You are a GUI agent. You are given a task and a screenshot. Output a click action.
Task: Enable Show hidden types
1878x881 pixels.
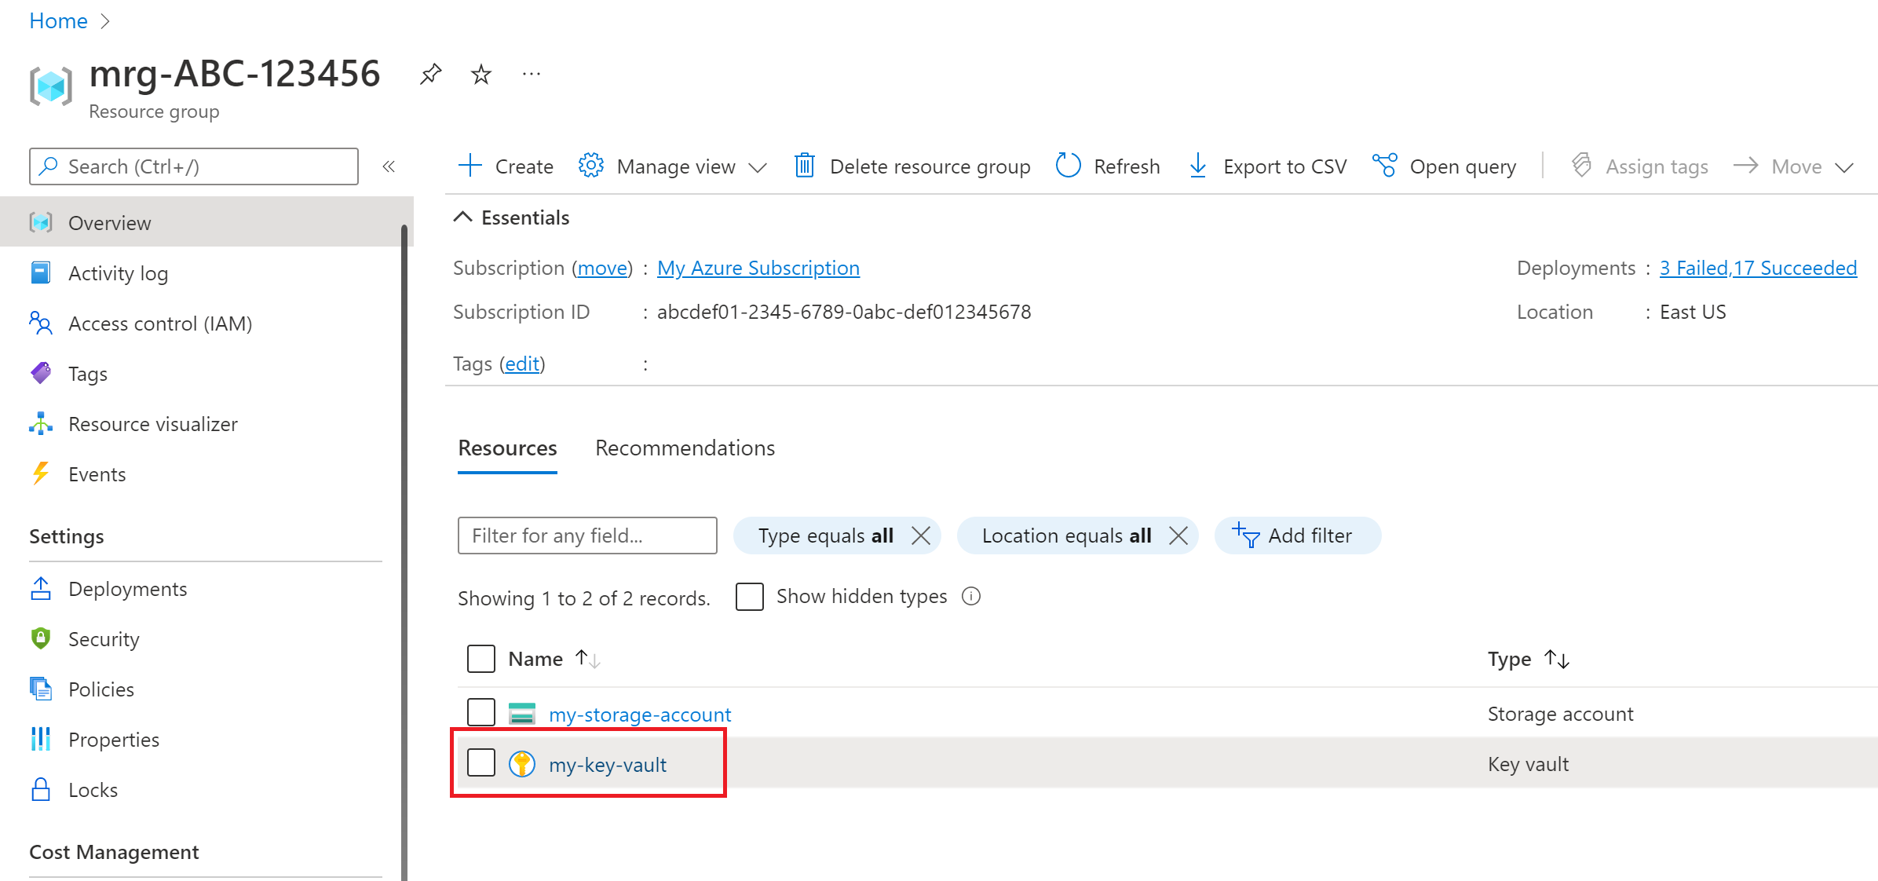[x=750, y=596]
